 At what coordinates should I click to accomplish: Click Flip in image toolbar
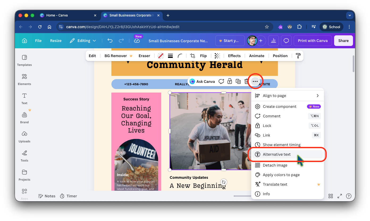coord(203,56)
